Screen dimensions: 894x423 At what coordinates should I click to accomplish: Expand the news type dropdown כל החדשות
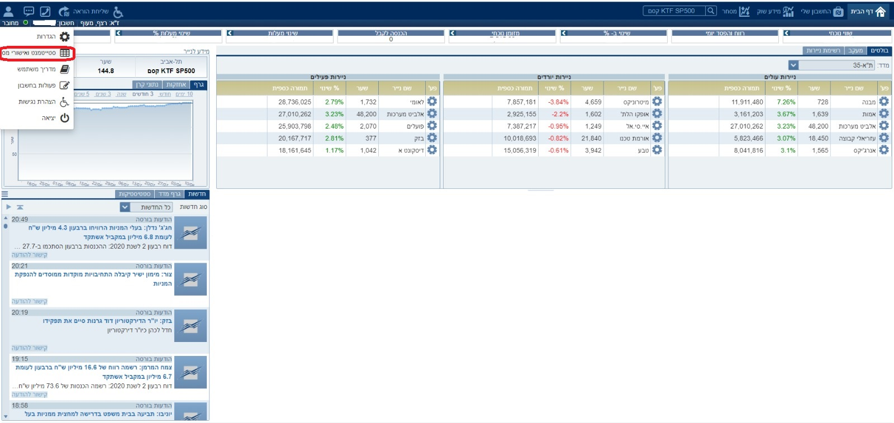125,207
